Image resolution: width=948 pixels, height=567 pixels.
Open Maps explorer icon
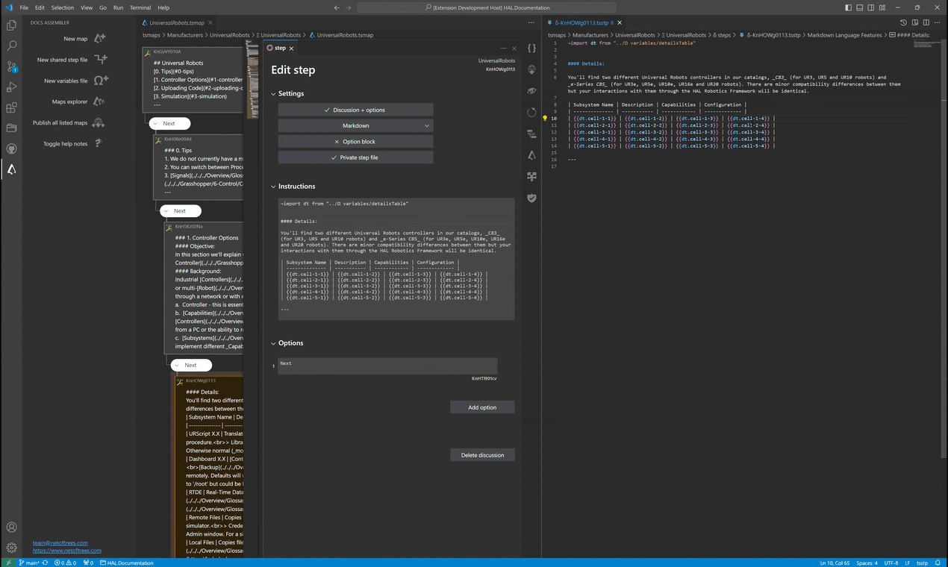pyautogui.click(x=99, y=101)
